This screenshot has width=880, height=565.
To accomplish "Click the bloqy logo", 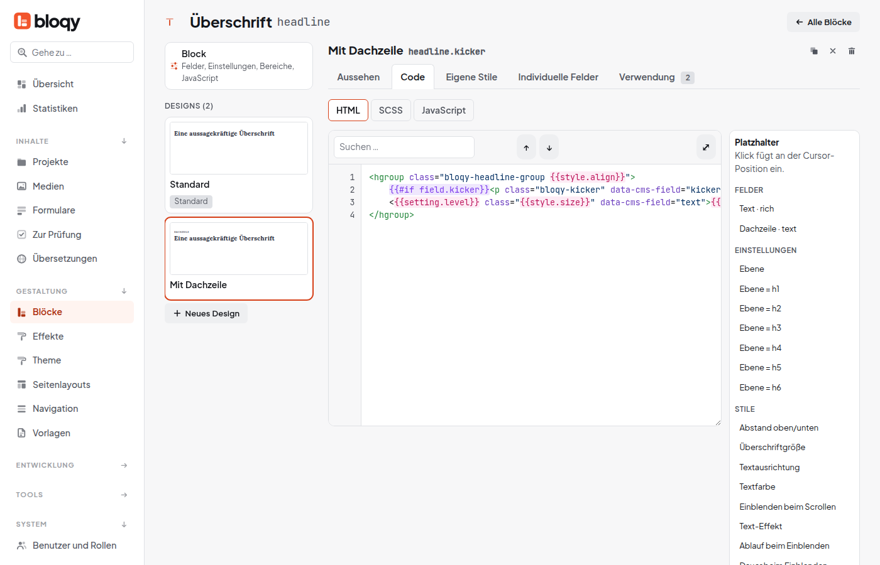I will pyautogui.click(x=47, y=22).
